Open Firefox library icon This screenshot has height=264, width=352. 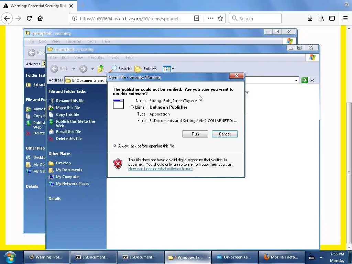click(x=321, y=19)
